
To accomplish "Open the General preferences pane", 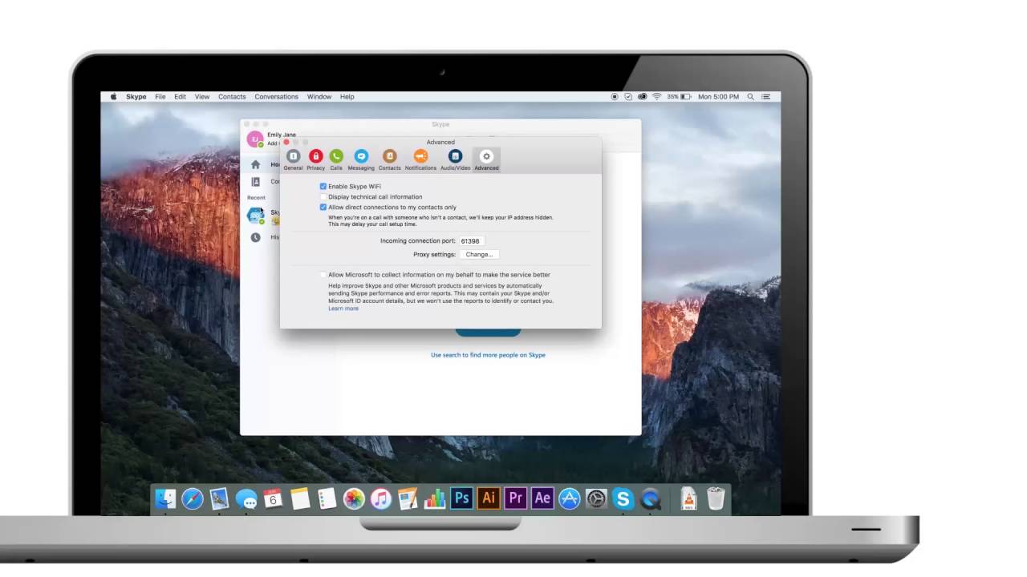I will point(293,159).
